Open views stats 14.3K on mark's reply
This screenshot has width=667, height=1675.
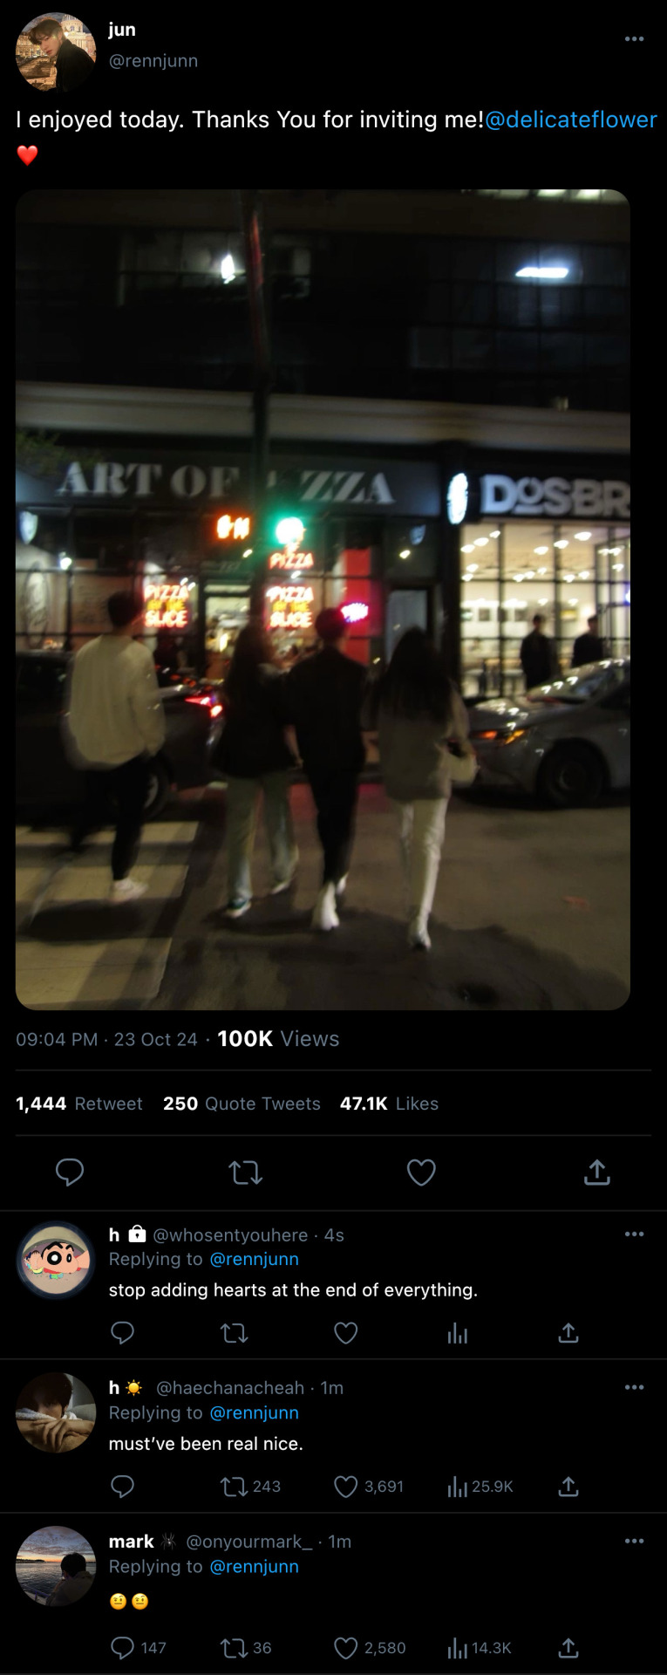(479, 1648)
